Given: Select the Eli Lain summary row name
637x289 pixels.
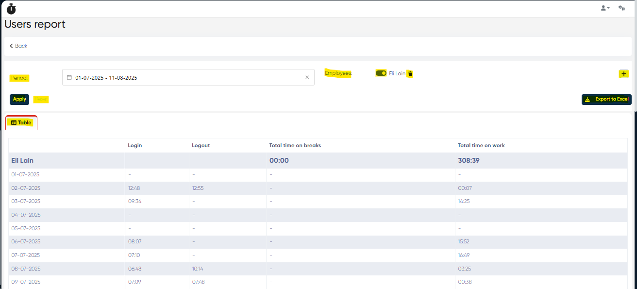Looking at the screenshot, I should pyautogui.click(x=22, y=160).
